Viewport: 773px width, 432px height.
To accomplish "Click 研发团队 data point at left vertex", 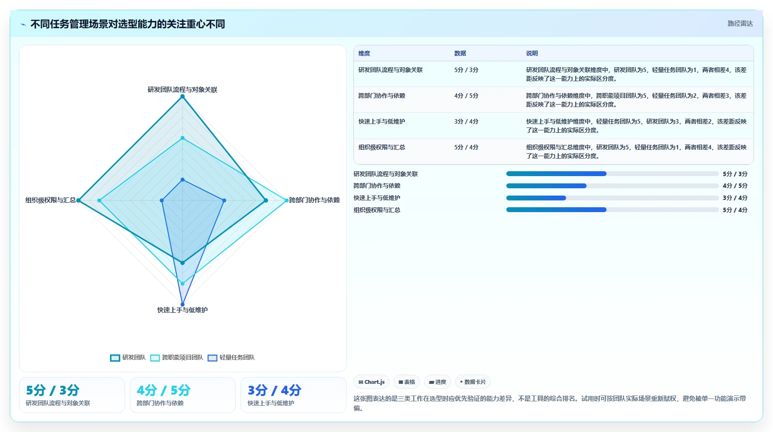I will [78, 200].
